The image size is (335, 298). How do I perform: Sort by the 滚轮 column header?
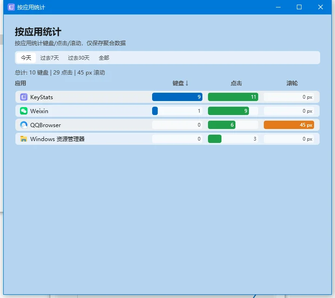tap(292, 83)
